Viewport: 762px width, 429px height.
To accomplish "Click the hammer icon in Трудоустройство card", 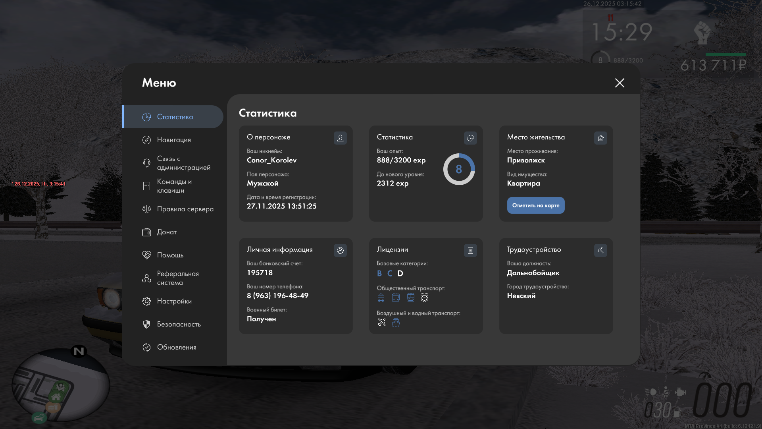I will click(x=600, y=250).
